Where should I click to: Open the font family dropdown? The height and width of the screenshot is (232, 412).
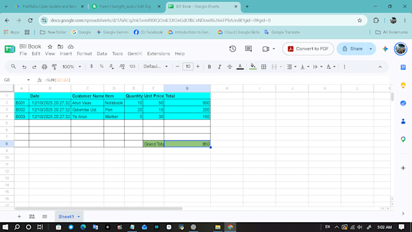[x=156, y=67]
